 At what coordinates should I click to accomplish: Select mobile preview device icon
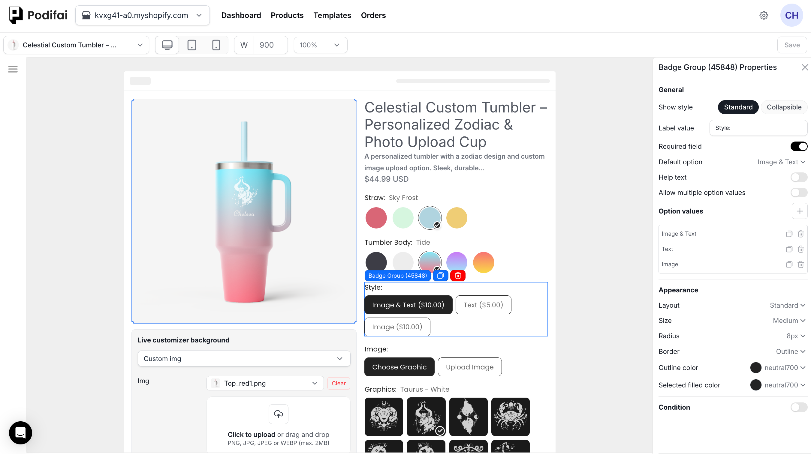pos(216,45)
